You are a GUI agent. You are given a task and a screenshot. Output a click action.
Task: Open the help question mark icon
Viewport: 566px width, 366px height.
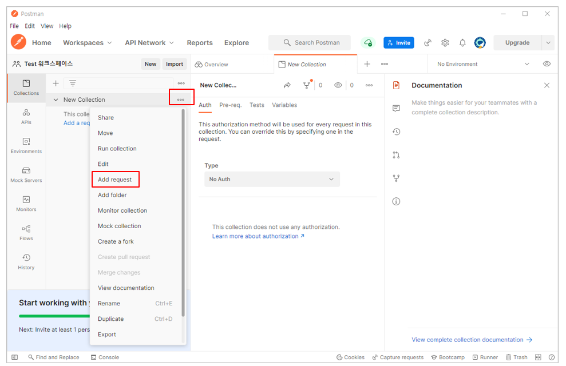click(552, 357)
